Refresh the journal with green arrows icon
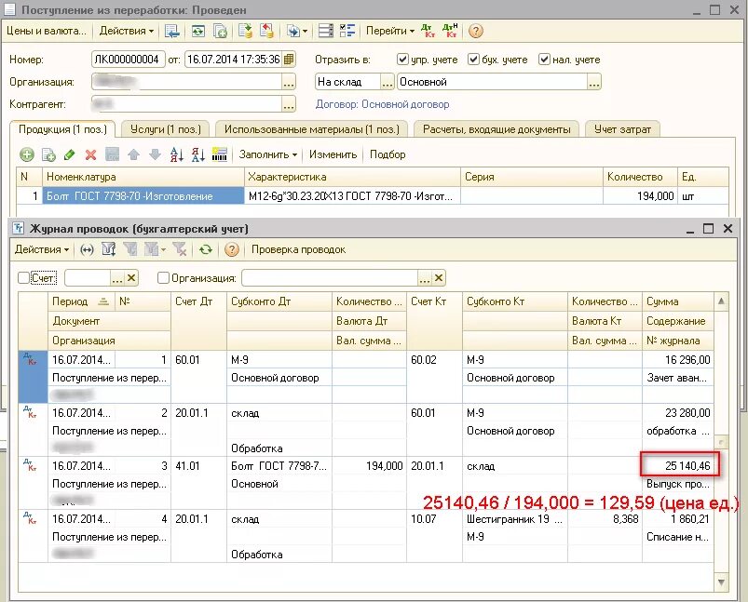The image size is (748, 602). (206, 249)
